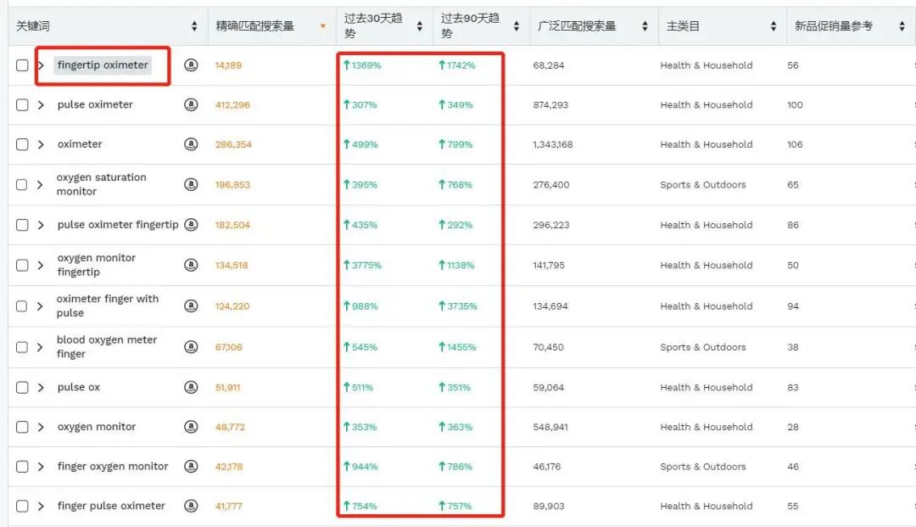Click the 1369% thirty-day trend value
Screen dimensions: 916x527
[x=363, y=64]
